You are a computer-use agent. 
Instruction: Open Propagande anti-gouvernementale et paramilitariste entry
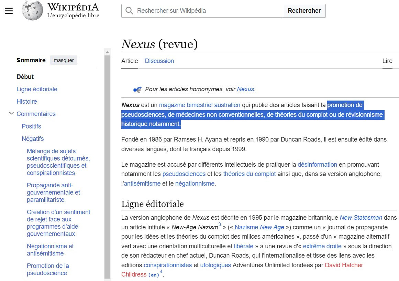coord(53,192)
